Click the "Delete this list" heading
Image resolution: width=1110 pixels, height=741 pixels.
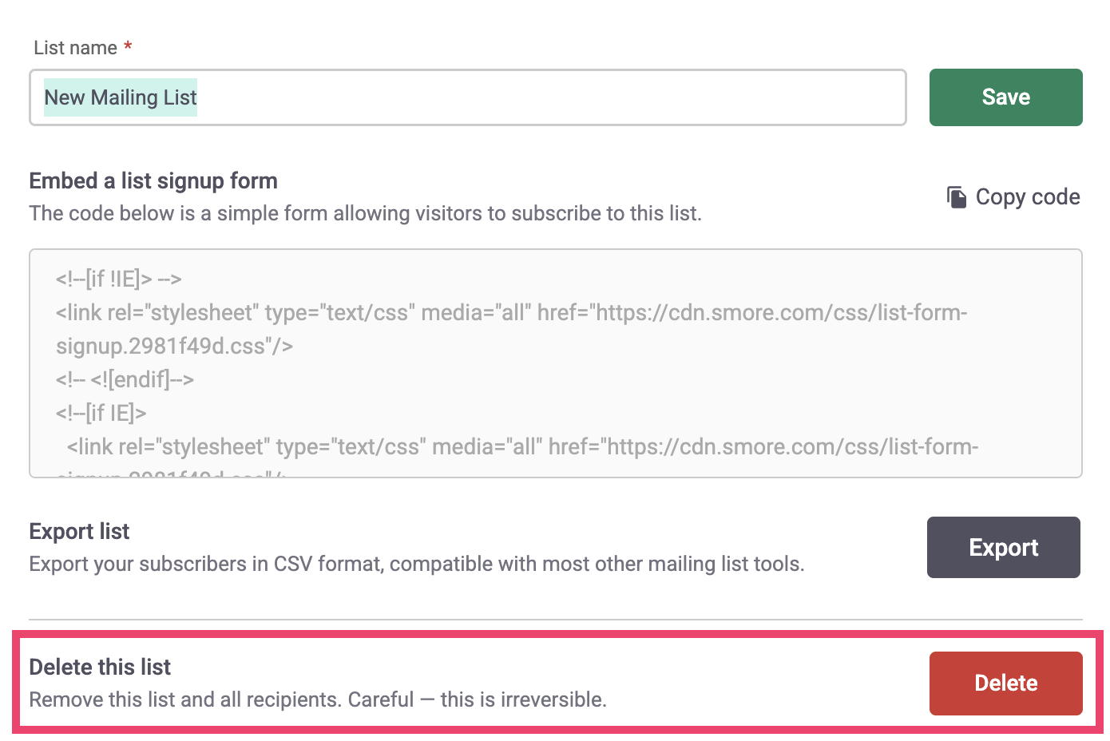tap(100, 668)
